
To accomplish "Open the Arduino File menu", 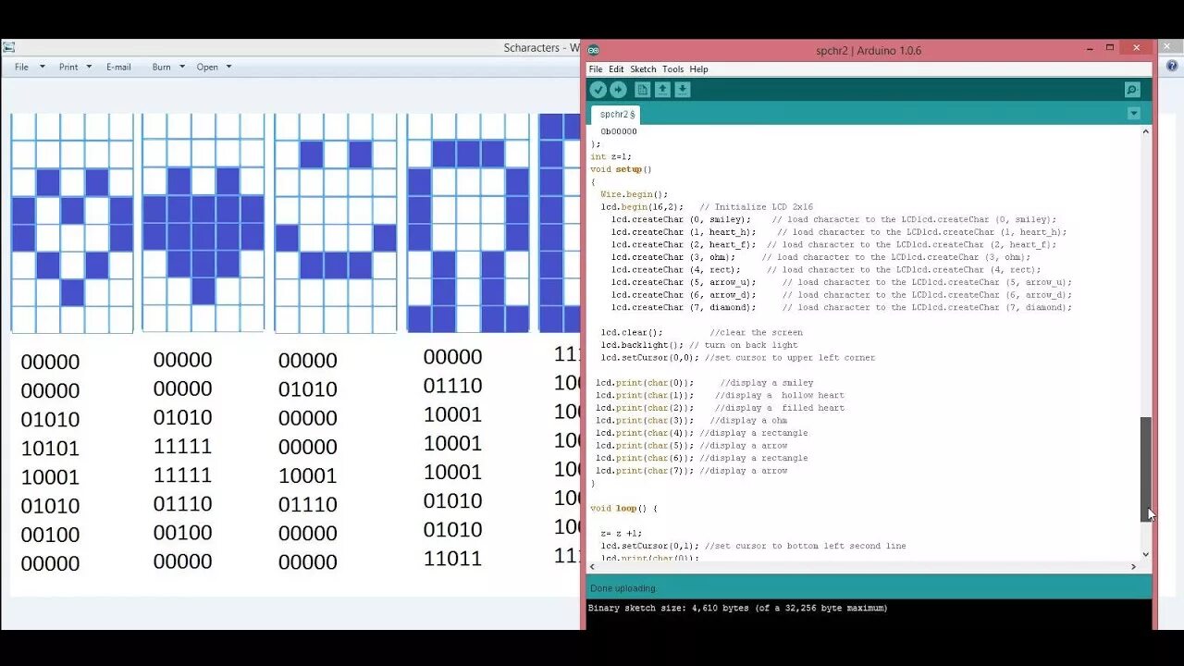I will coord(596,69).
